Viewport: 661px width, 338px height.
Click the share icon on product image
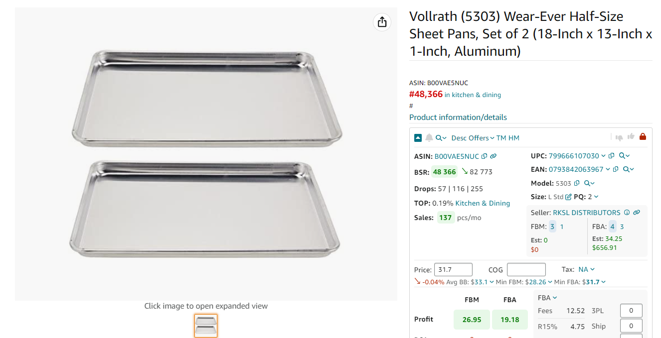(x=382, y=22)
